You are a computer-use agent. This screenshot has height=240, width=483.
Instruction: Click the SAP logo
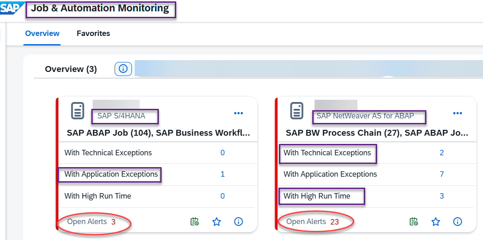click(11, 8)
